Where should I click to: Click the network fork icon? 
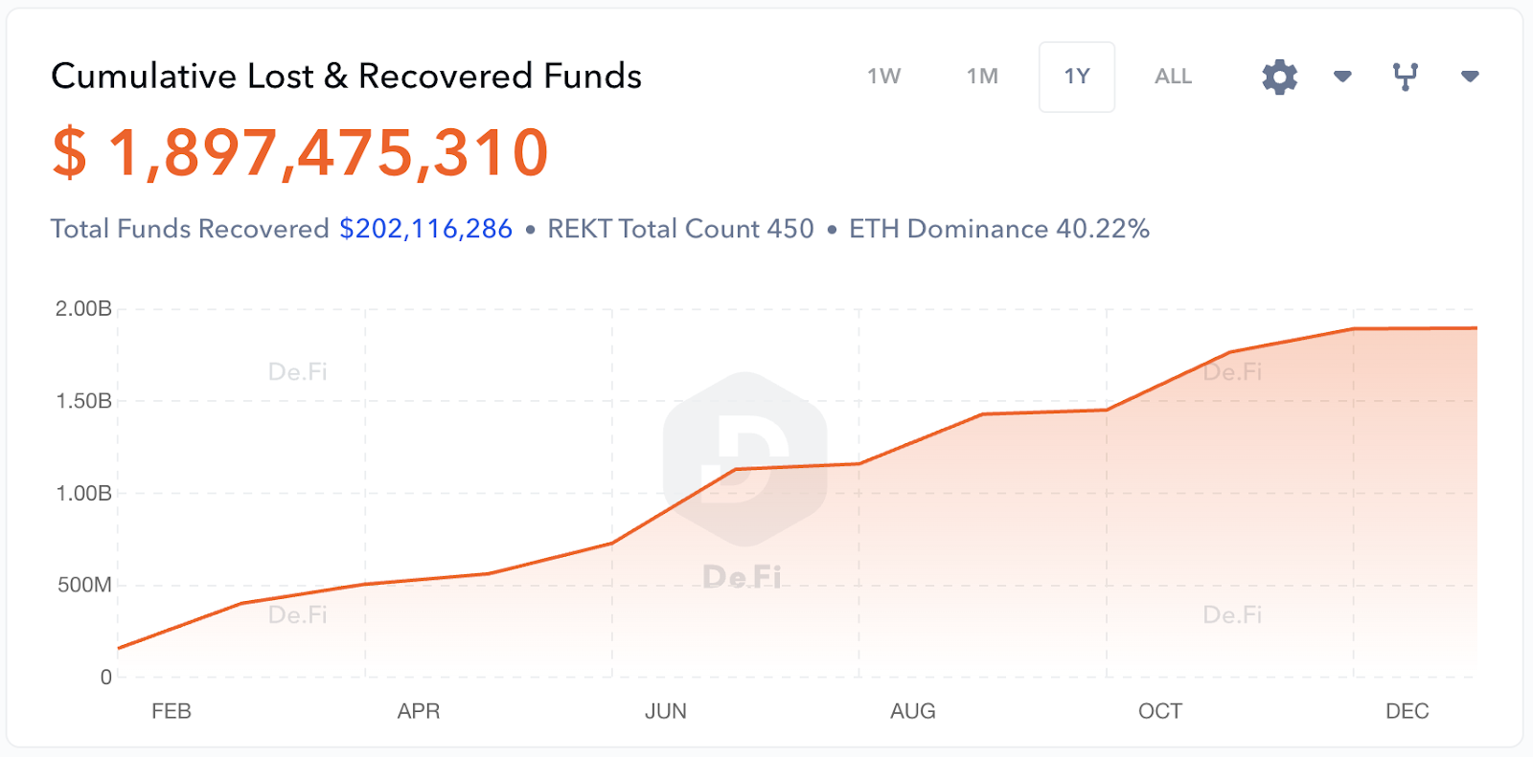coord(1405,77)
